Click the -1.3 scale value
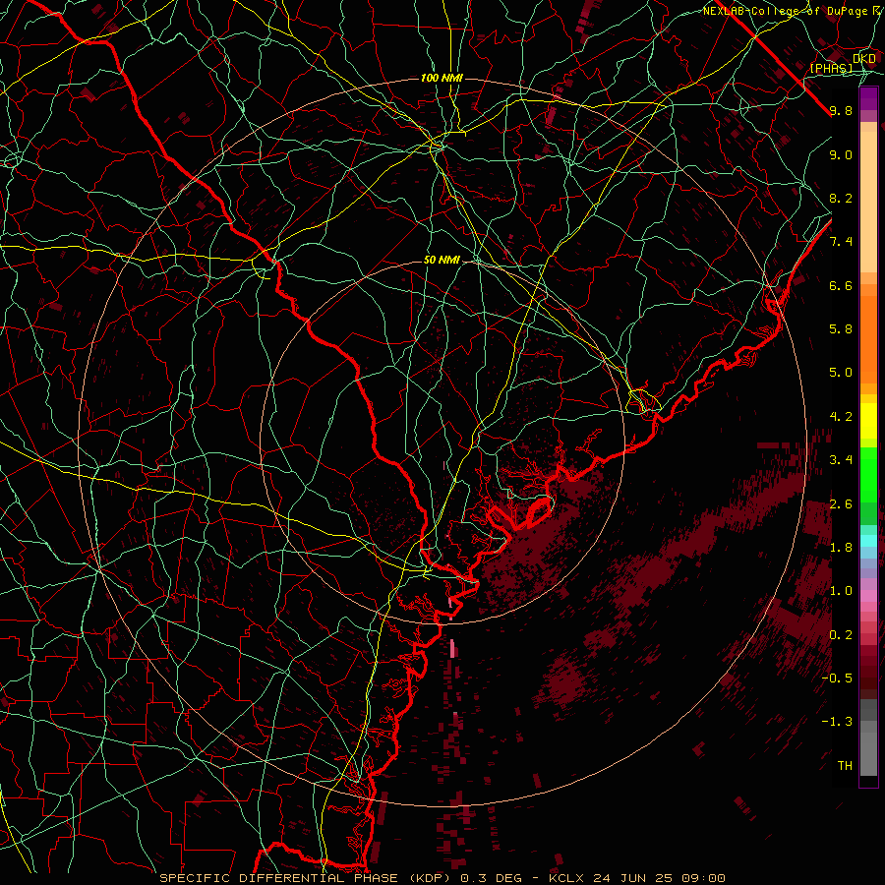 pos(837,722)
